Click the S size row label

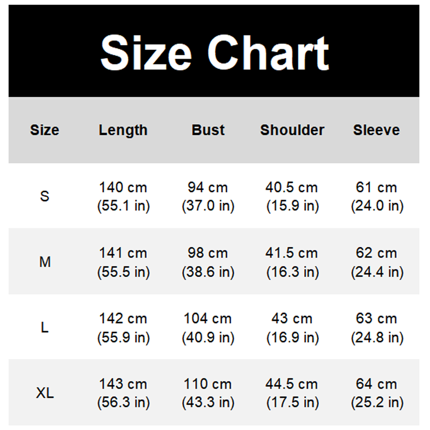[x=45, y=196]
